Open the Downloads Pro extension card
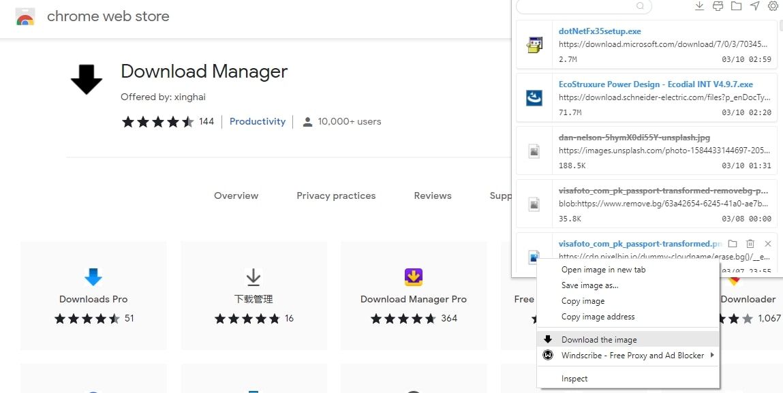This screenshot has width=783, height=393. (93, 296)
